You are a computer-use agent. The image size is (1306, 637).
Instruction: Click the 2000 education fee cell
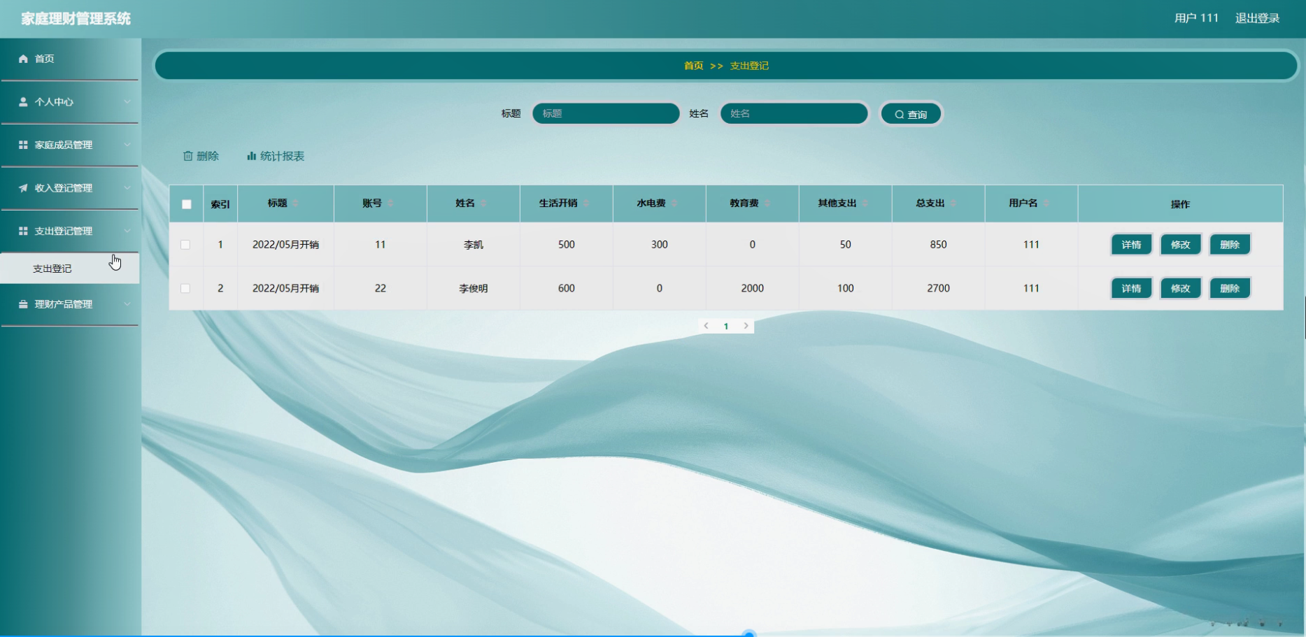pos(752,288)
